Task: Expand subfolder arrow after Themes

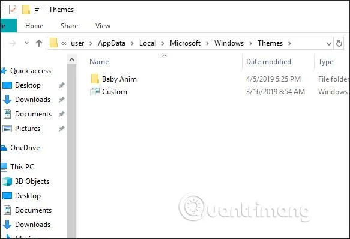Action: [289, 44]
